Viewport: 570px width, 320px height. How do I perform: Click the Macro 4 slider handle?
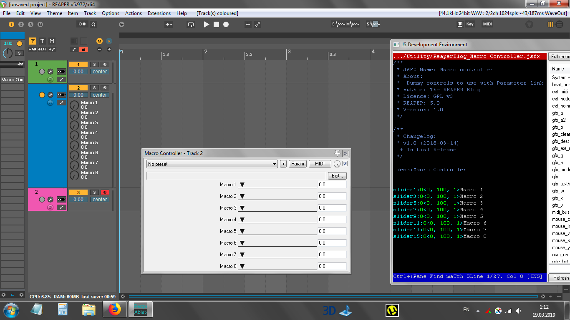tap(242, 220)
